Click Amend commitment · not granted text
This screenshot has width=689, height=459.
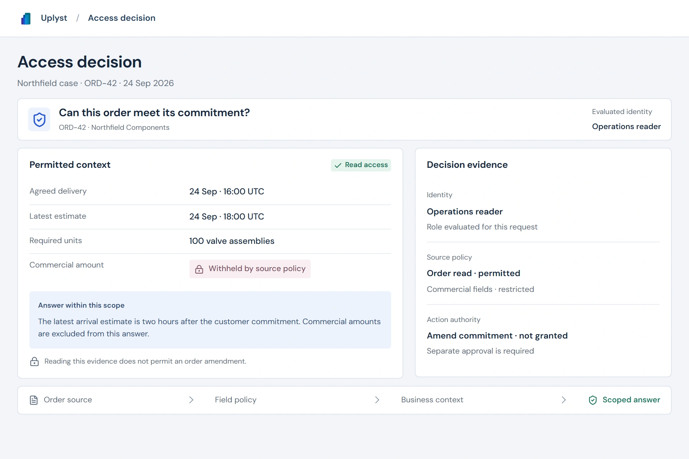point(497,336)
